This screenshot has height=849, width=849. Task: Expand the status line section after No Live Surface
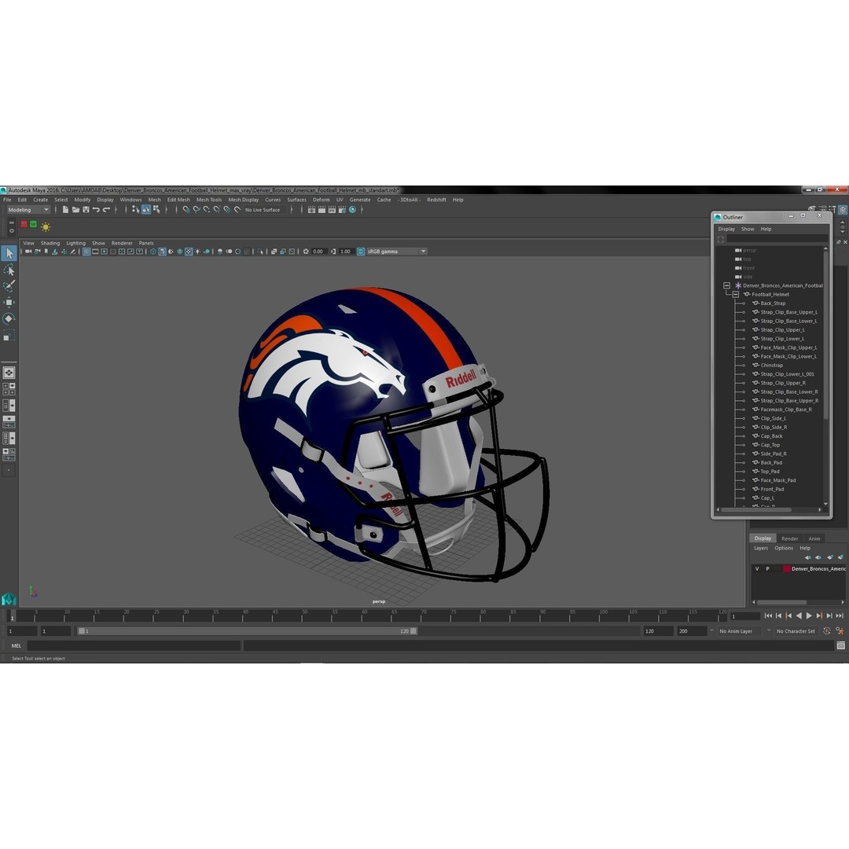point(292,210)
